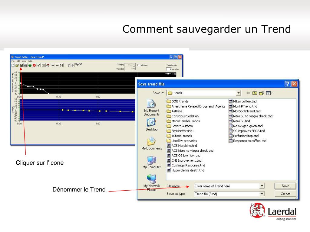Image resolution: width=310 pixels, height=232 pixels.
Task: Select MonHRTrend.tnd file
Action: (243, 106)
